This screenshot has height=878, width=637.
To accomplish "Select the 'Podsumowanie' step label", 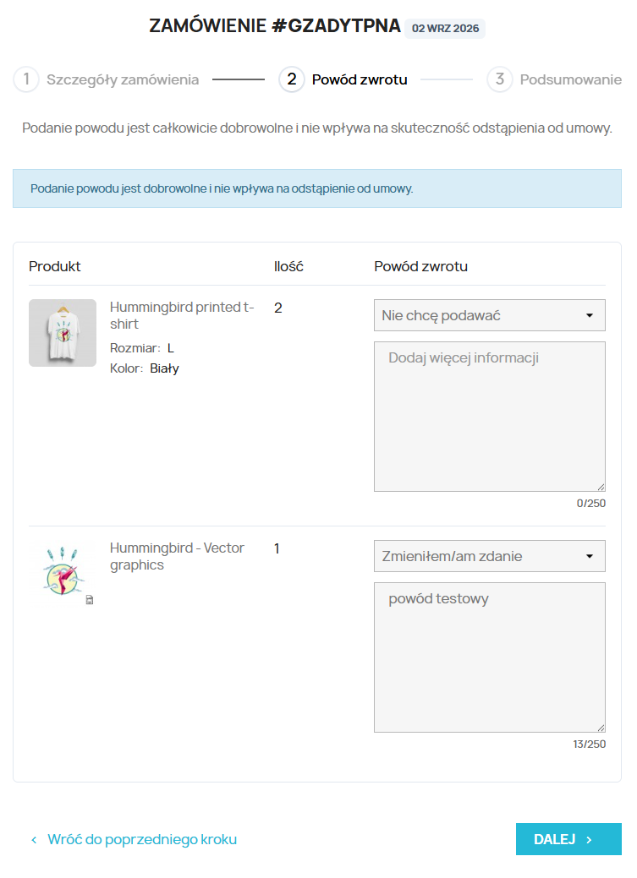I will pos(571,79).
